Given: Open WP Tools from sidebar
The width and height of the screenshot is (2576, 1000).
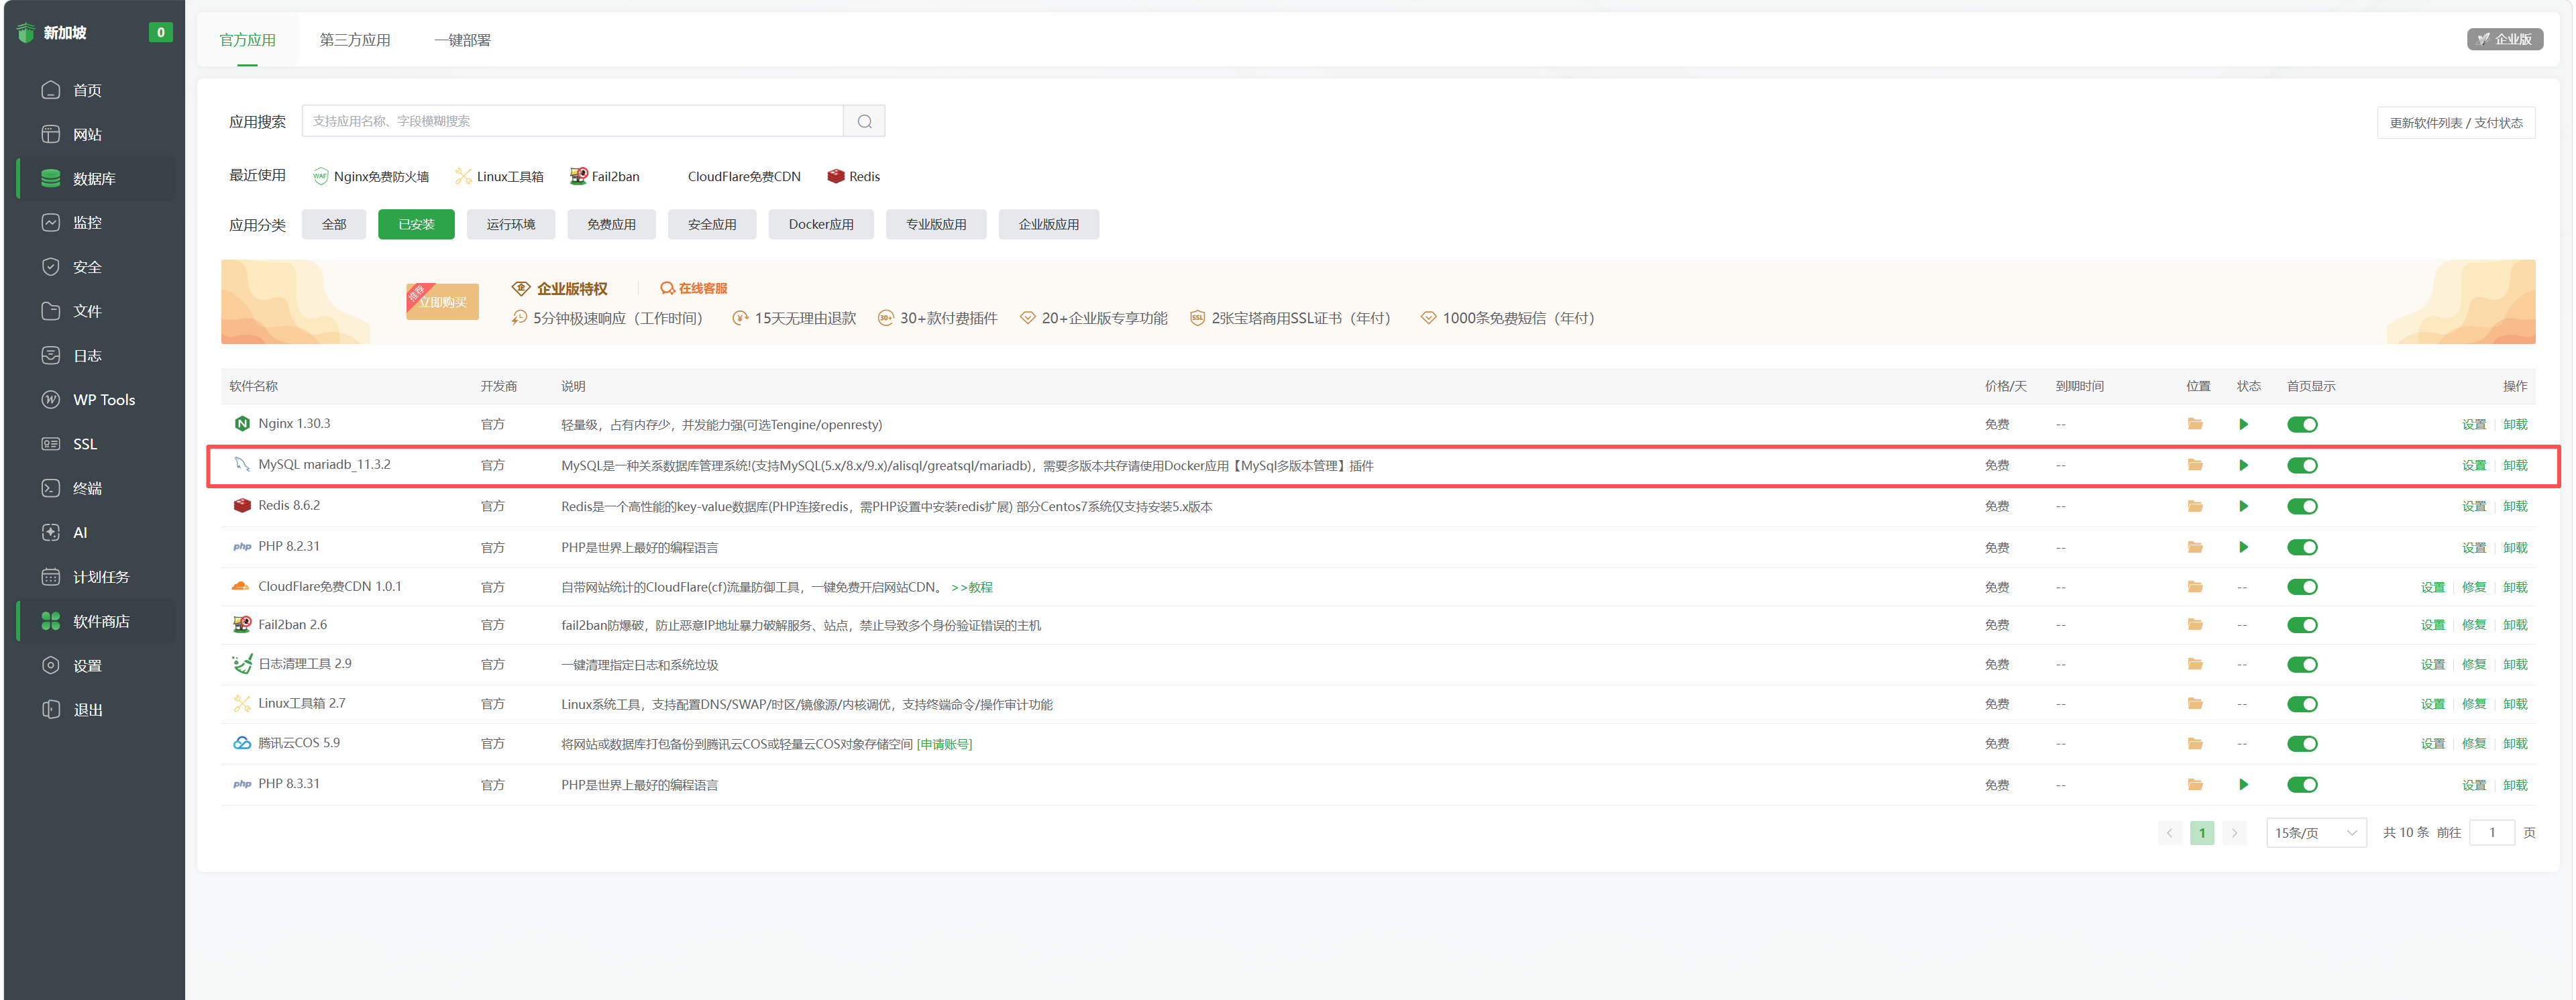Looking at the screenshot, I should tap(95, 399).
